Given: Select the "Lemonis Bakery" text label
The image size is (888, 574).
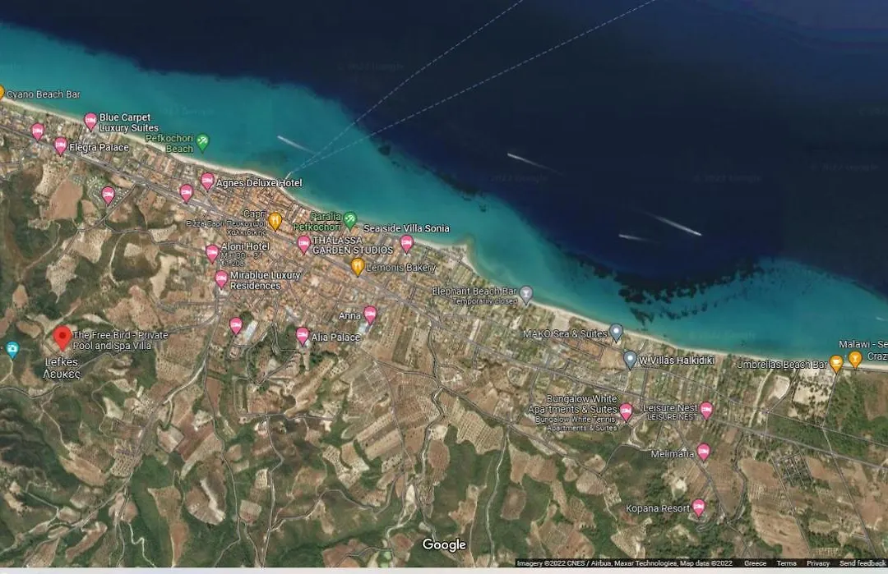Looking at the screenshot, I should coord(401,268).
